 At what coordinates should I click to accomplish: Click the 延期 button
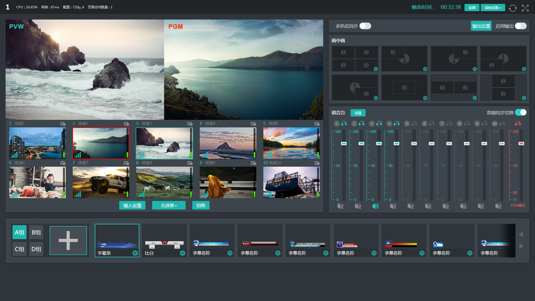472,8
